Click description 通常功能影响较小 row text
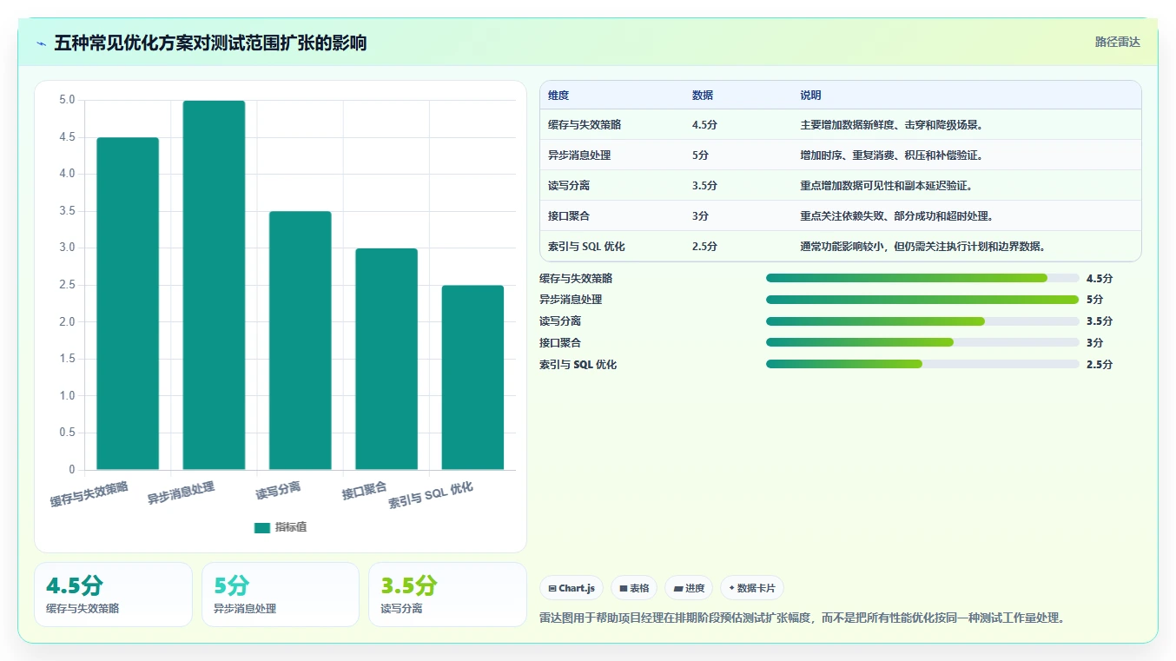This screenshot has height=661, width=1176. 922,247
